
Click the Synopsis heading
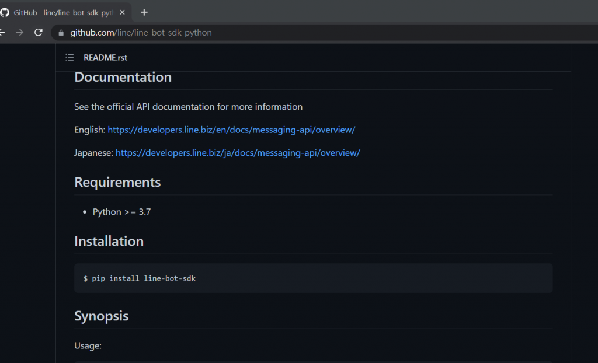(x=102, y=316)
